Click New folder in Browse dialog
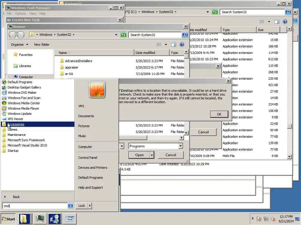Screen dimensions: 301x225 point(42,45)
